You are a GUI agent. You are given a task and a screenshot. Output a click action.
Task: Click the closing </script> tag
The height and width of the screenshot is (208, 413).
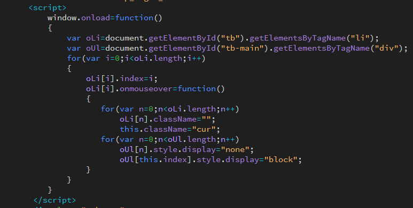(54, 201)
